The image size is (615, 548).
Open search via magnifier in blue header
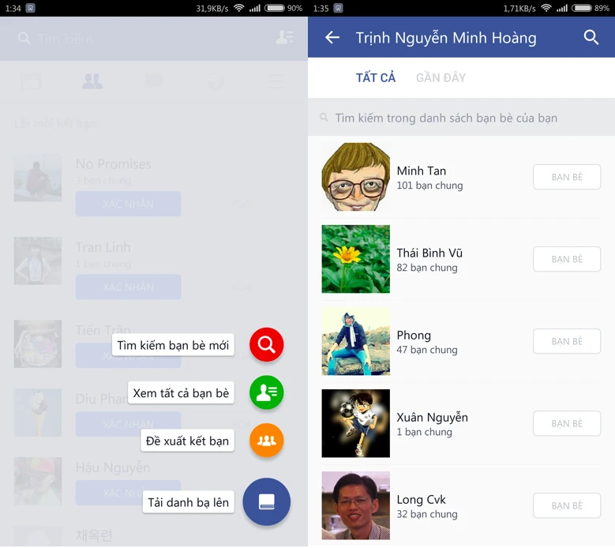pyautogui.click(x=591, y=38)
